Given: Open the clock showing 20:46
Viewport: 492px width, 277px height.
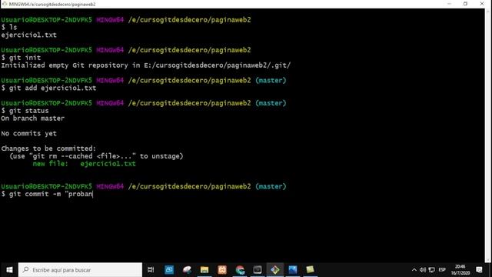Looking at the screenshot, I should pyautogui.click(x=460, y=270).
